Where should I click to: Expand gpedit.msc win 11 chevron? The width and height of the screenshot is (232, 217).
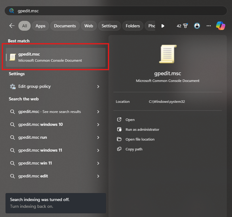(98, 163)
